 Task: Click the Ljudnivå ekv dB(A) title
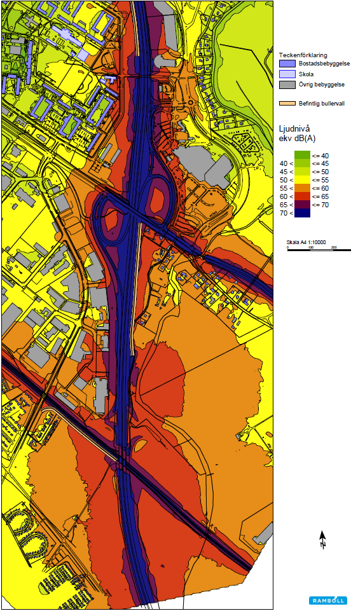[x=297, y=134]
